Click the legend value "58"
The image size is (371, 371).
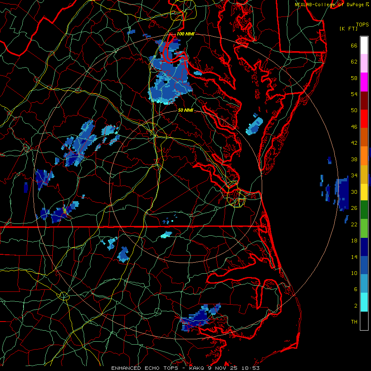coord(354,78)
